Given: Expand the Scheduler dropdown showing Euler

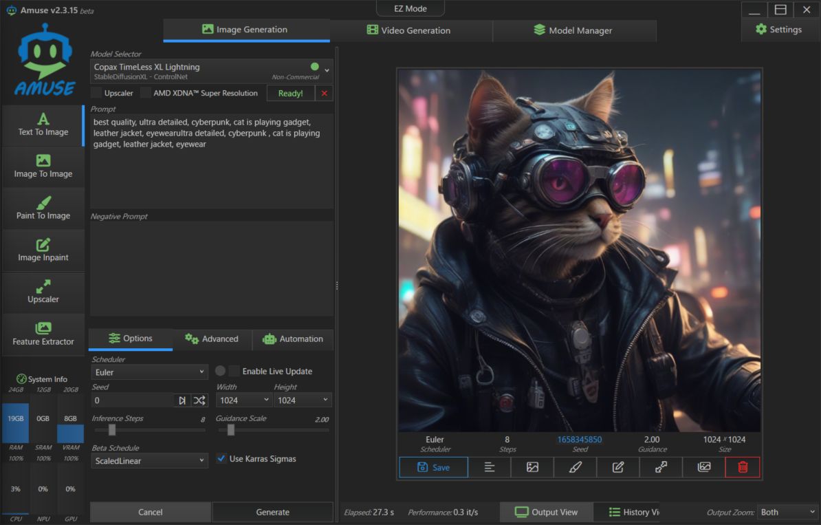Looking at the screenshot, I should pos(149,372).
